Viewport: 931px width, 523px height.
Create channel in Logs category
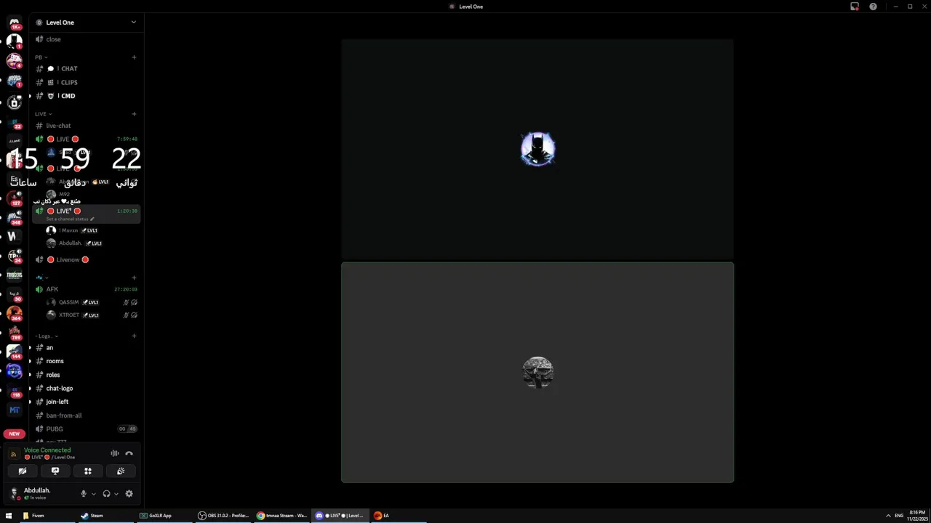134,336
